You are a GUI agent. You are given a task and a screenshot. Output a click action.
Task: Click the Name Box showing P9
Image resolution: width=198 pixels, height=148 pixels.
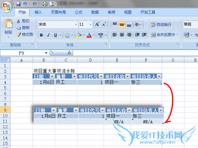click(x=22, y=53)
